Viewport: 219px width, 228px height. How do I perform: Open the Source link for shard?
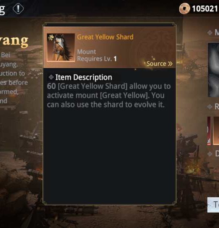(x=159, y=64)
